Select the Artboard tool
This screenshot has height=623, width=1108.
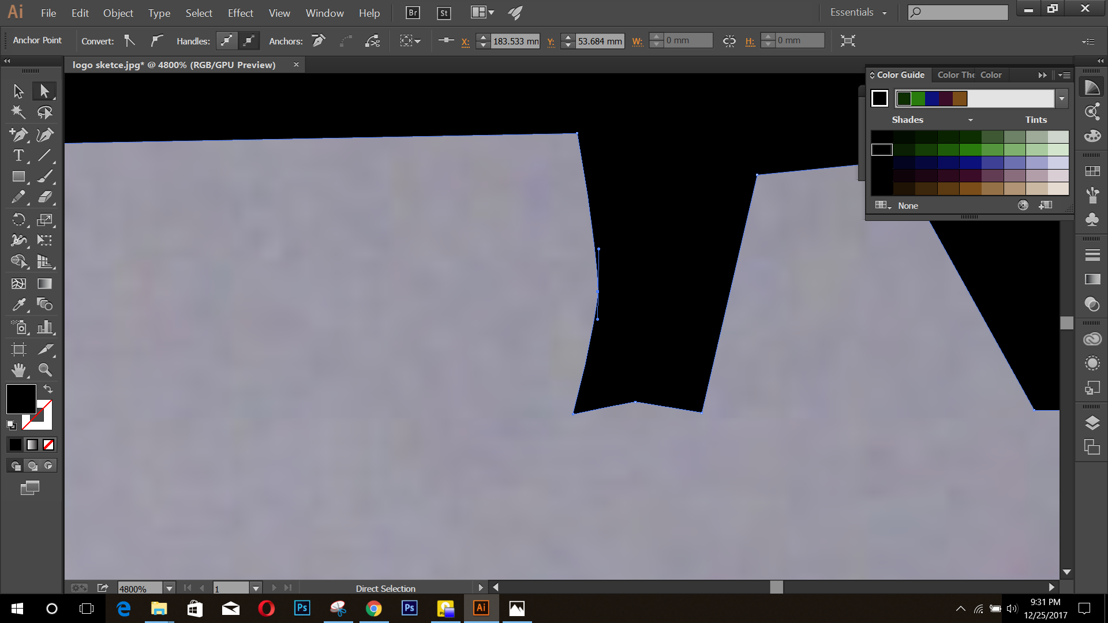(18, 349)
